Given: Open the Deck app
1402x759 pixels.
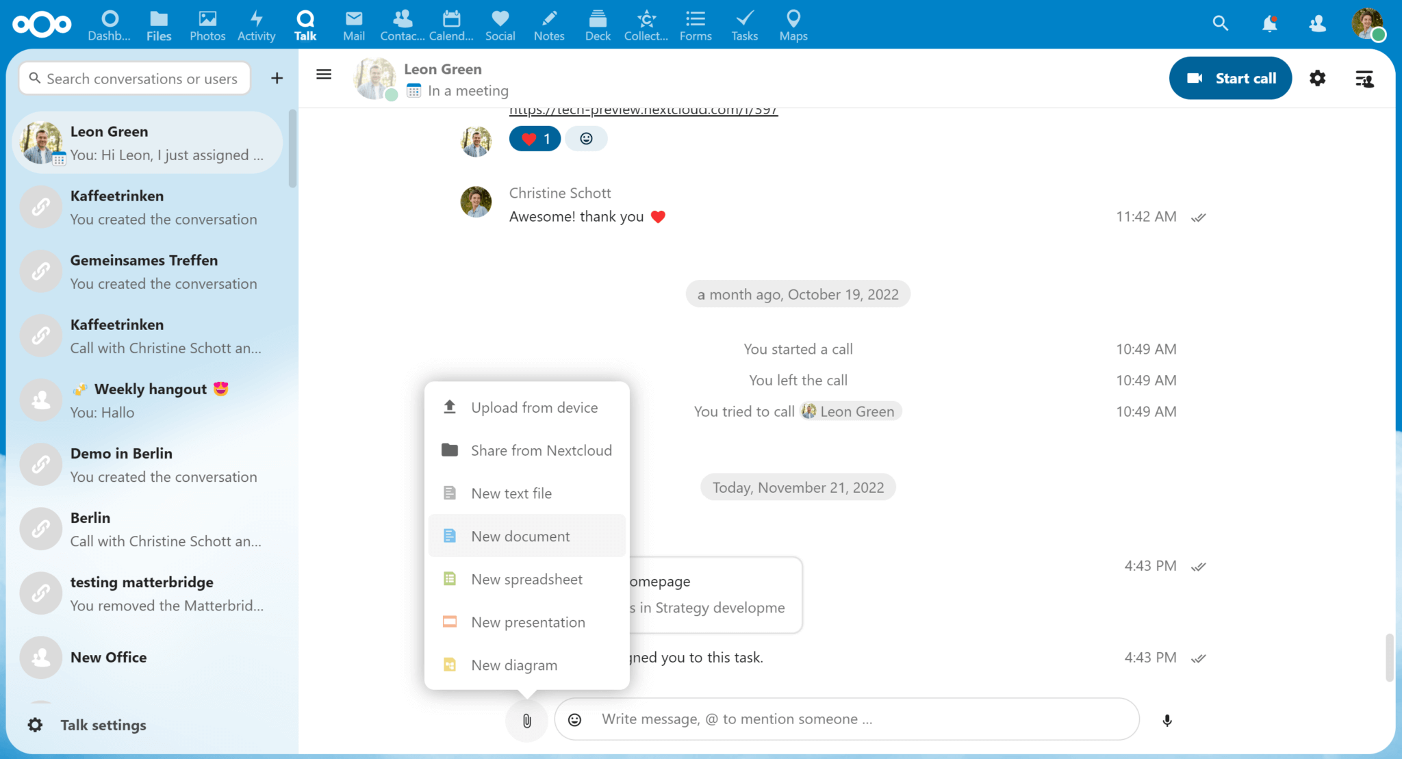Looking at the screenshot, I should [597, 25].
